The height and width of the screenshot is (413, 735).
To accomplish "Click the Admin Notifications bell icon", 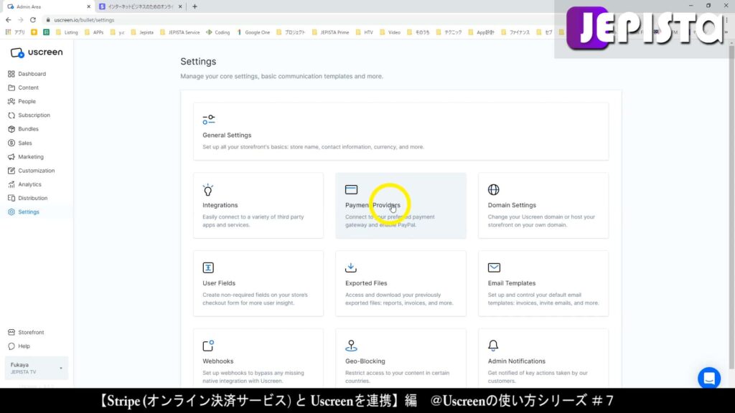I will point(493,346).
